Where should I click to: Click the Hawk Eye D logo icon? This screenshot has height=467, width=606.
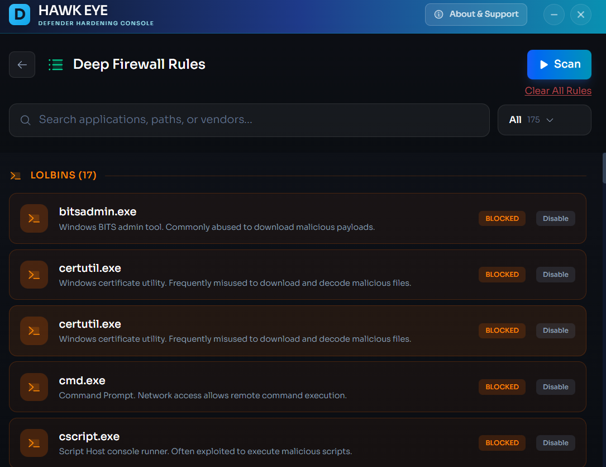pyautogui.click(x=20, y=15)
